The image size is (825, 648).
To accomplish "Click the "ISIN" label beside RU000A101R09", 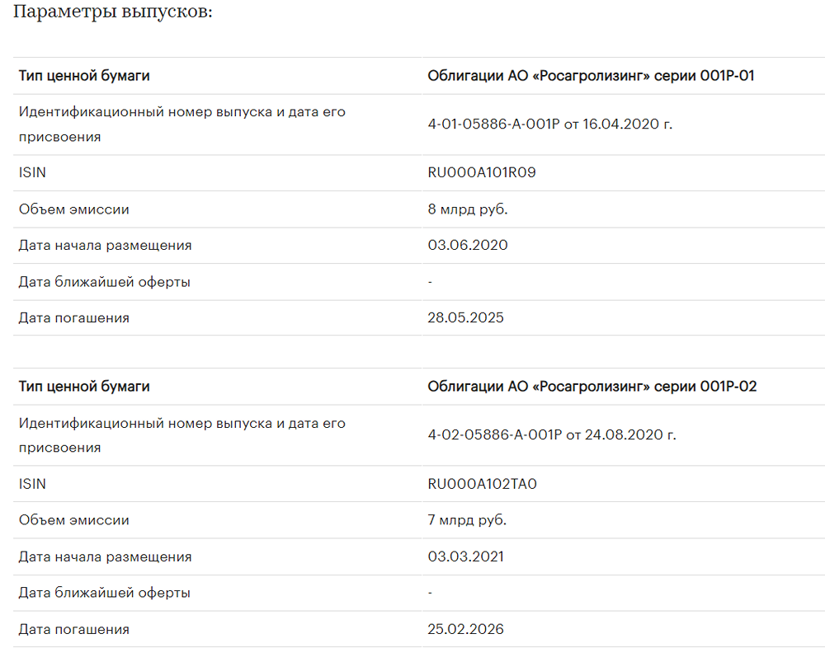I will [x=32, y=173].
